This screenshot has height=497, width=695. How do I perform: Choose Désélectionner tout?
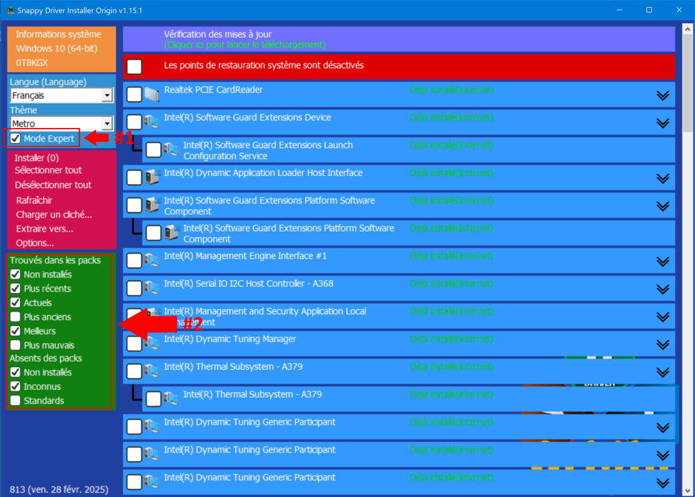pos(53,185)
